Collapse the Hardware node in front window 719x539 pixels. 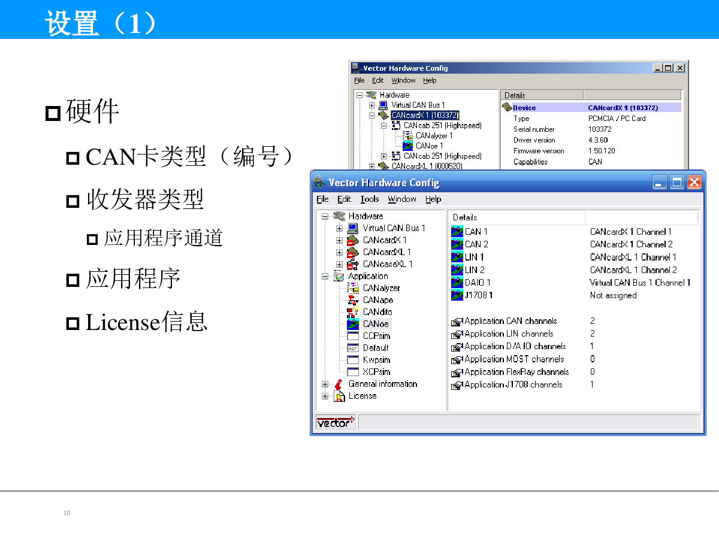pyautogui.click(x=325, y=216)
